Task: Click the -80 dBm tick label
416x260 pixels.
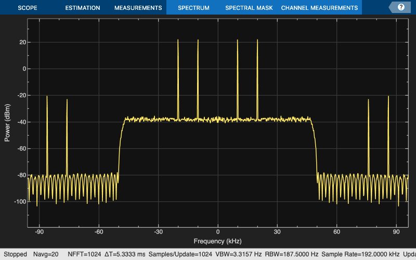Action: 22,175
